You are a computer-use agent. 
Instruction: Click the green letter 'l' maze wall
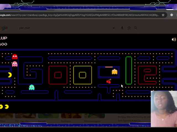pyautogui.click(x=129, y=70)
